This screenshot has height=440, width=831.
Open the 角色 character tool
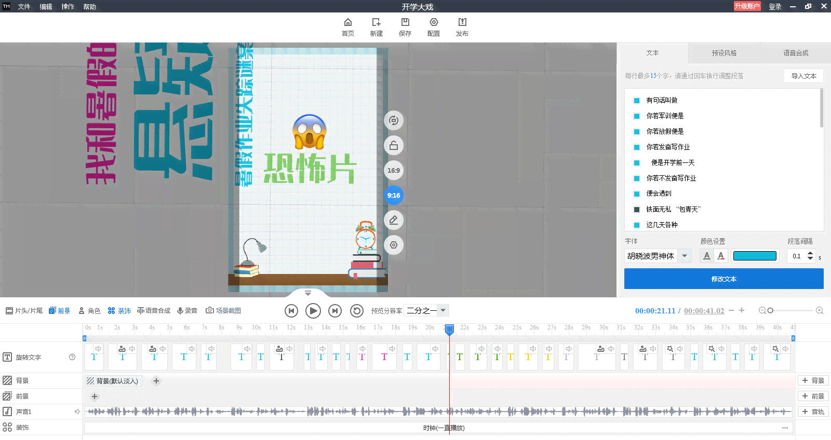pyautogui.click(x=89, y=310)
